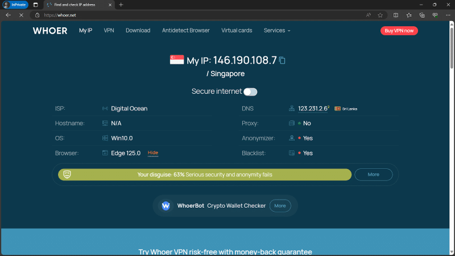Click the Blacklist 'Yes' status value

(308, 153)
